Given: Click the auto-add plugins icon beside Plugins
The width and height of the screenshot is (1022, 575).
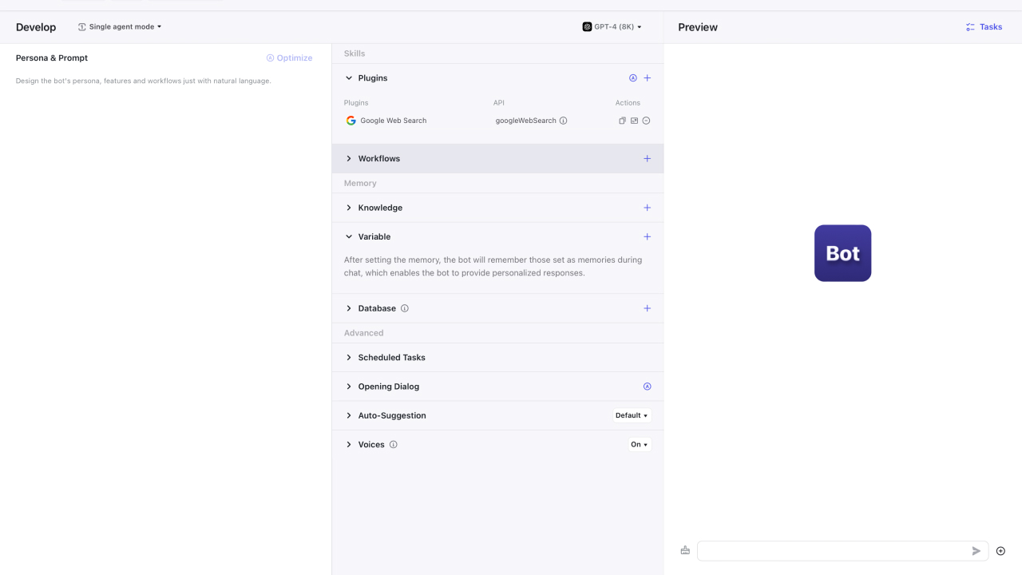Looking at the screenshot, I should tap(633, 78).
